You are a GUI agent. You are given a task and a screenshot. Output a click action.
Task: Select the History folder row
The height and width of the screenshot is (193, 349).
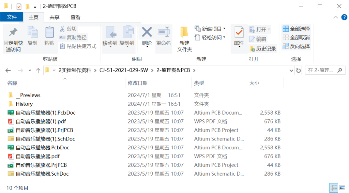[24, 104]
